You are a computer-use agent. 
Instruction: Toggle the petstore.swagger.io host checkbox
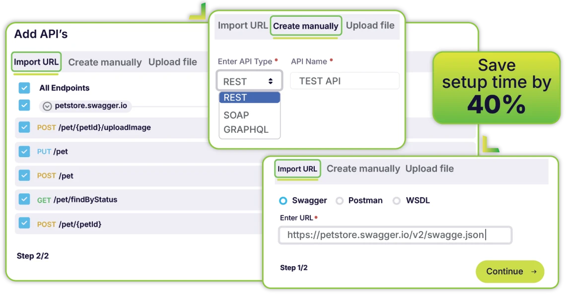(24, 105)
